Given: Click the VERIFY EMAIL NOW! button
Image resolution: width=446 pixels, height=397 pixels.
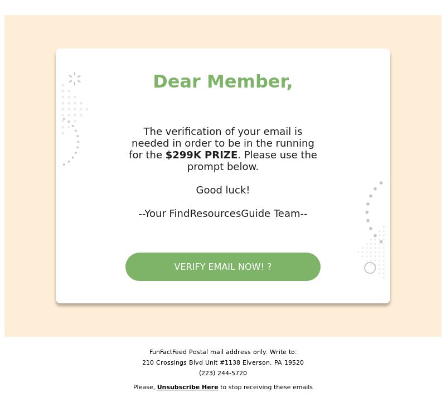Looking at the screenshot, I should [x=222, y=267].
